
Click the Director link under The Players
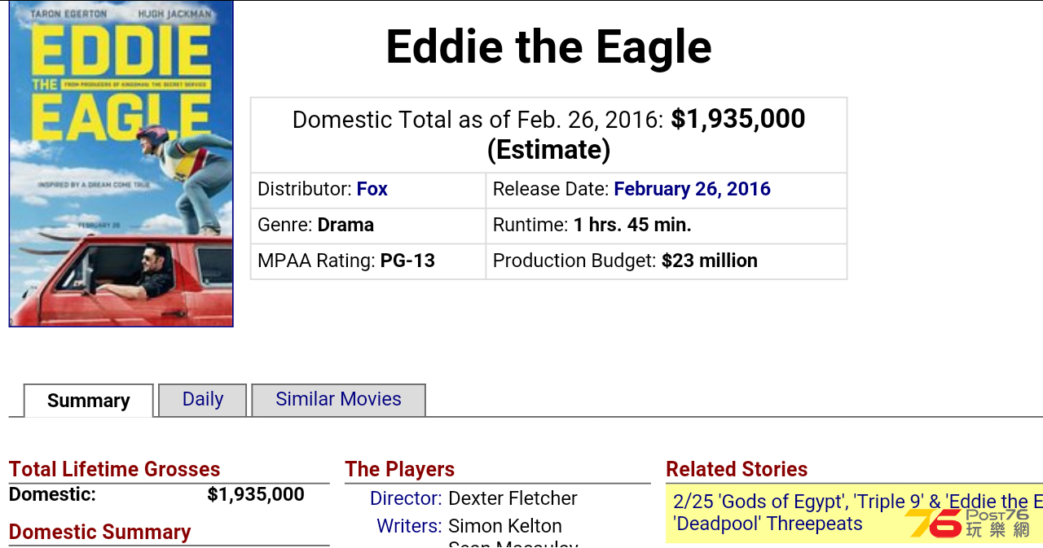pos(406,498)
